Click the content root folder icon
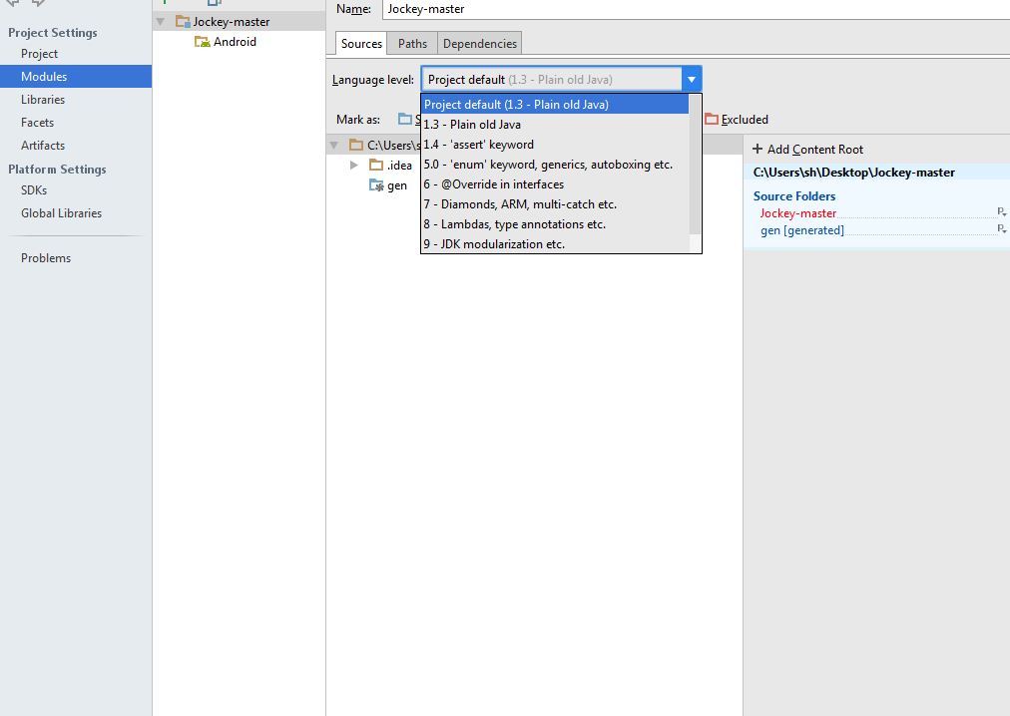This screenshot has width=1010, height=716. tap(356, 145)
